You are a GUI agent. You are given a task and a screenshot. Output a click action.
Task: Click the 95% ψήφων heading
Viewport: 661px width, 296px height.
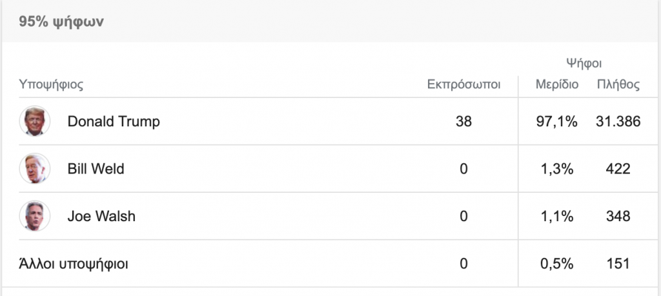[62, 22]
